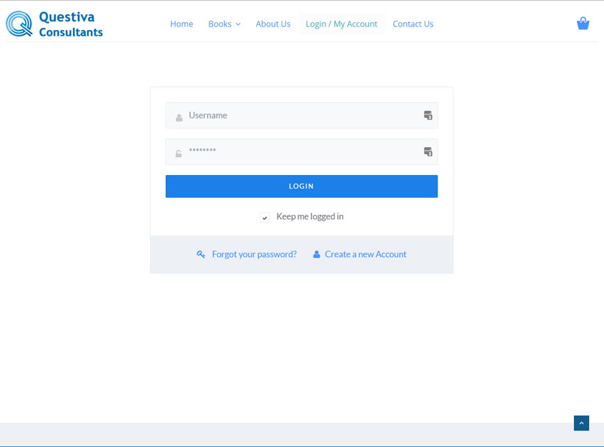Click the password manager icon in Username field
This screenshot has height=447, width=604.
pos(427,116)
